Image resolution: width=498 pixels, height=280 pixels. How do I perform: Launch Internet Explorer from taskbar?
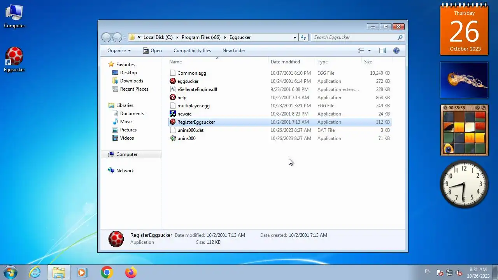coord(35,272)
